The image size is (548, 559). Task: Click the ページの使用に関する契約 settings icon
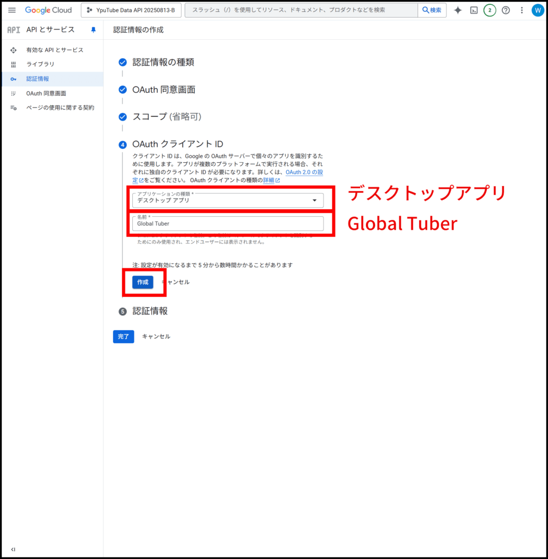(14, 108)
